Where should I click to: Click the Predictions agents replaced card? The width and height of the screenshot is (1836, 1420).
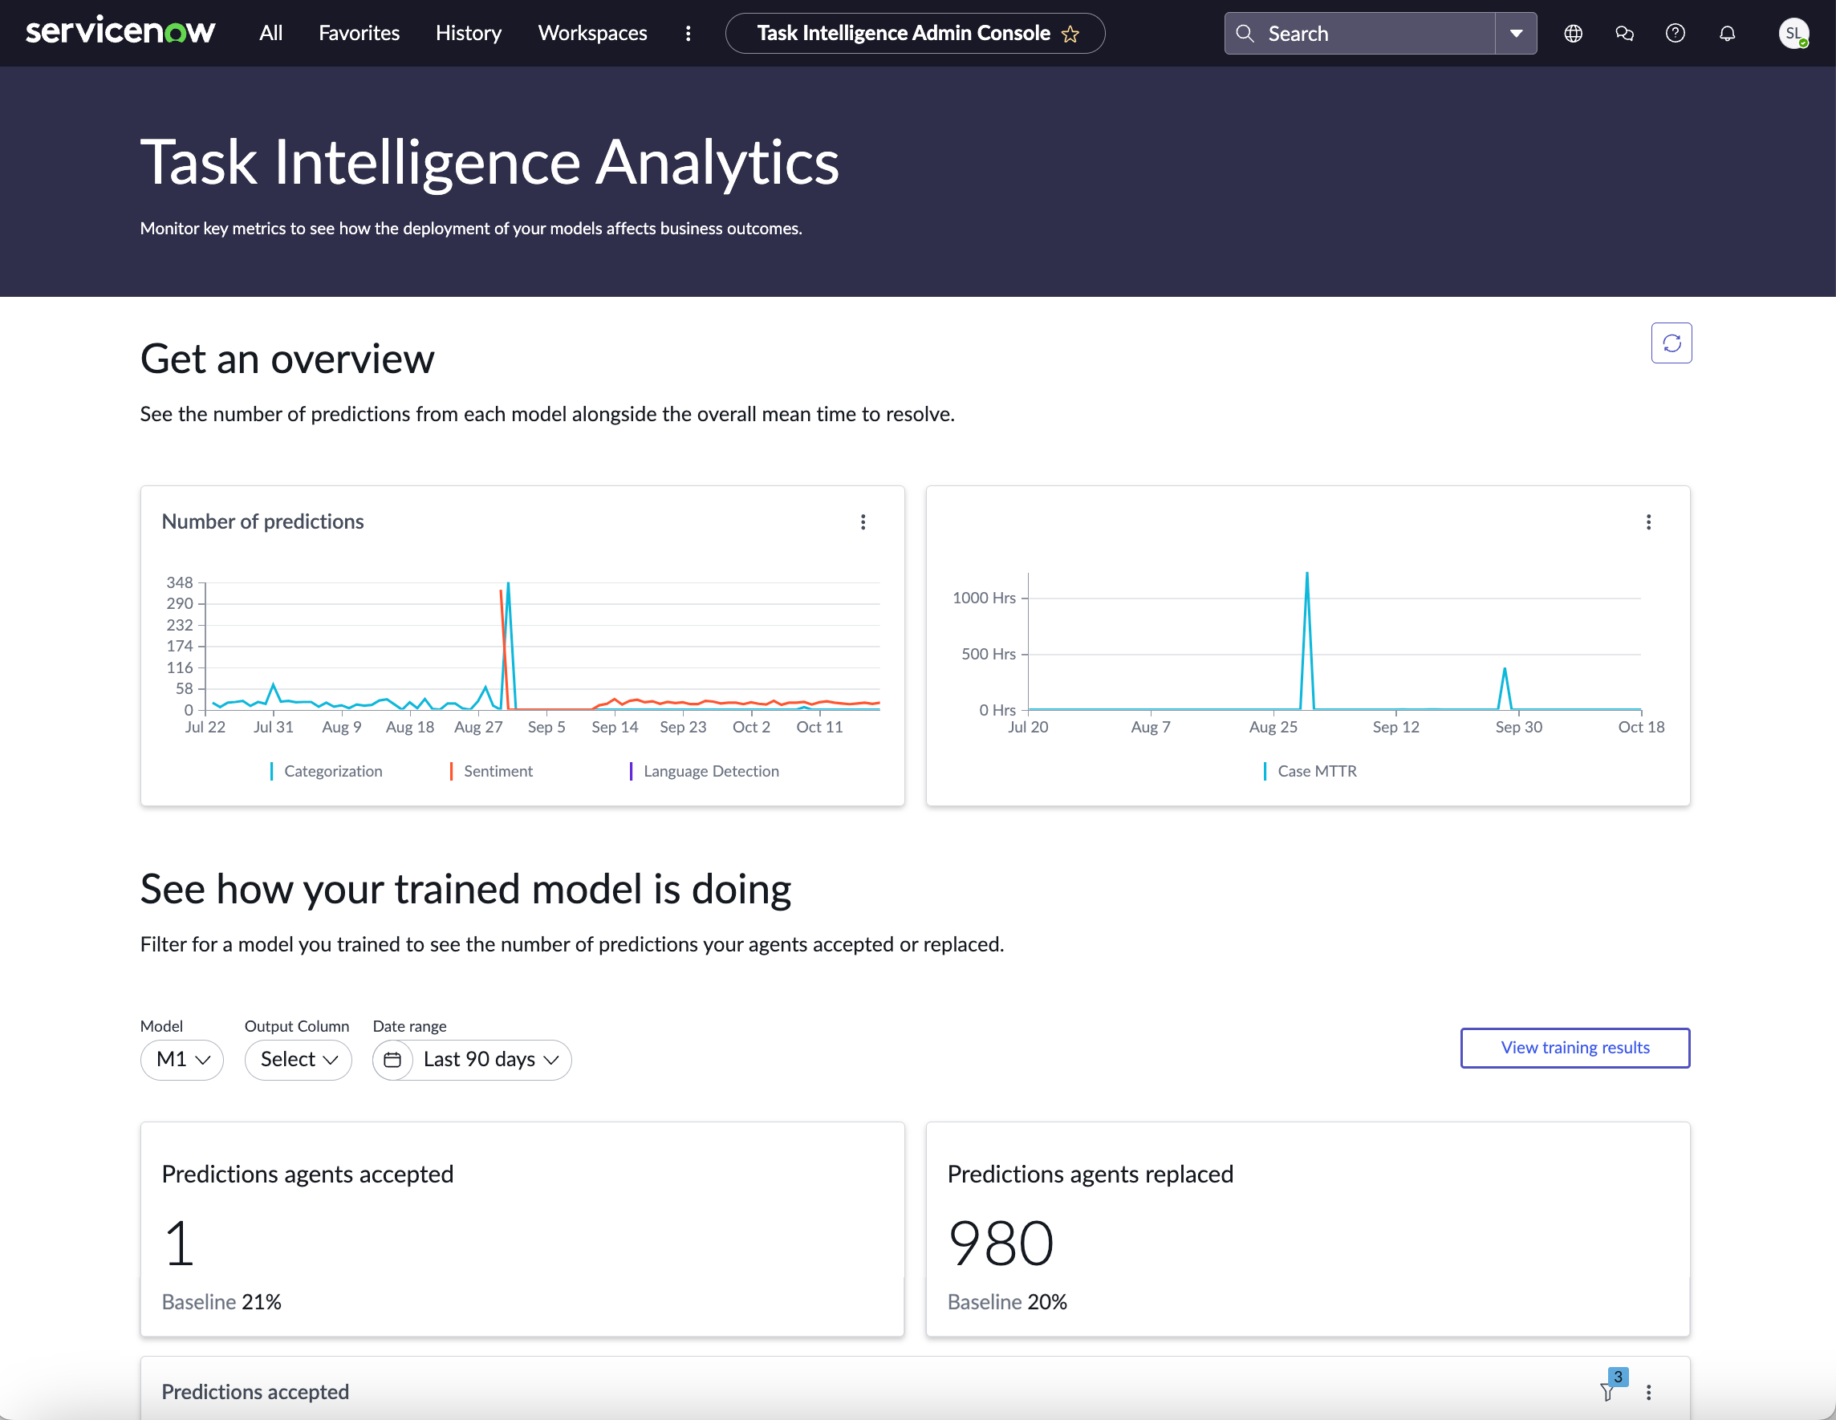point(1308,1229)
